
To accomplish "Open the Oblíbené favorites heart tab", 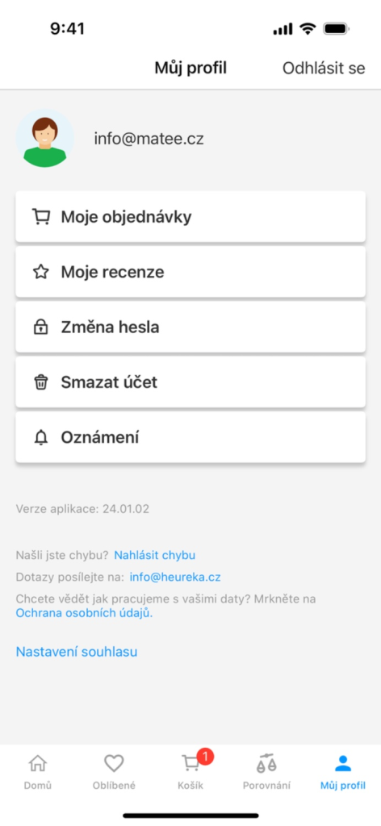I will click(x=114, y=772).
